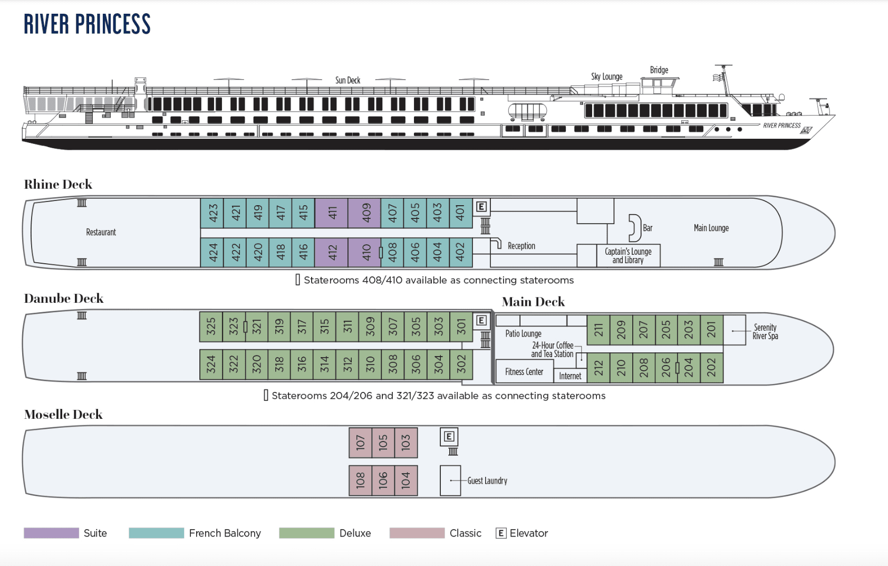Screen dimensions: 888x566
Task: Click the Internet room on Main Deck
Action: coord(570,376)
